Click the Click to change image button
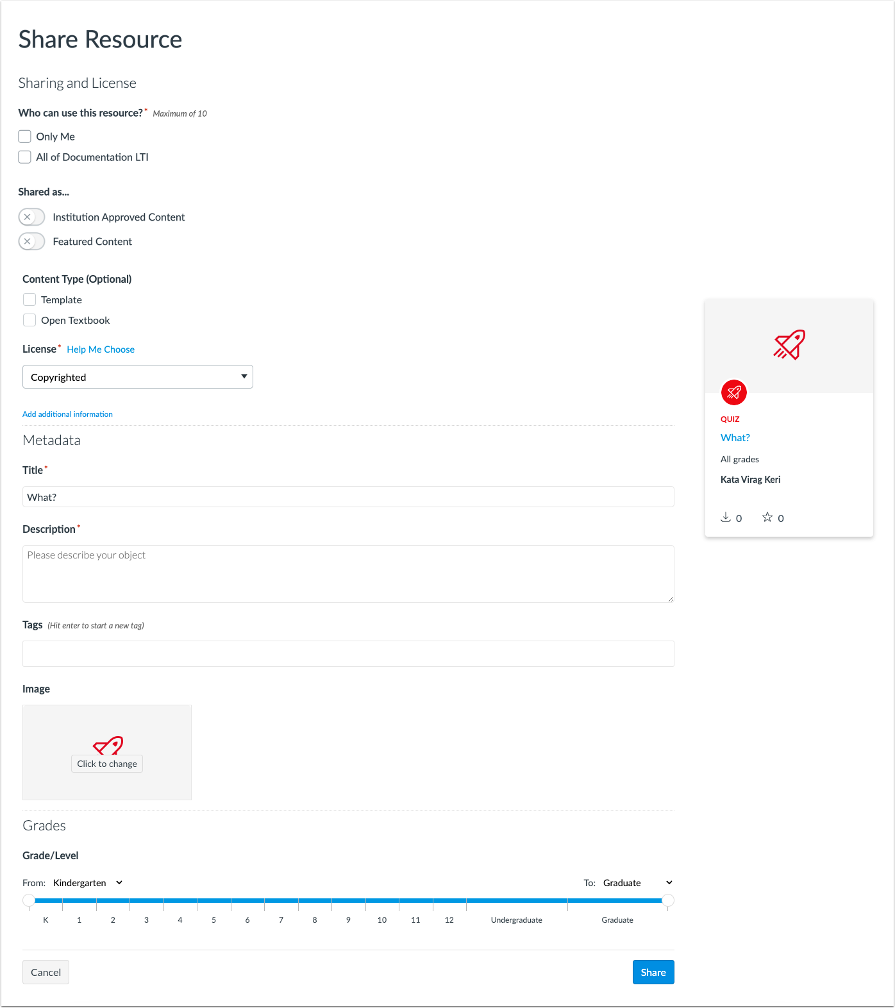The height and width of the screenshot is (1008, 895). [107, 764]
